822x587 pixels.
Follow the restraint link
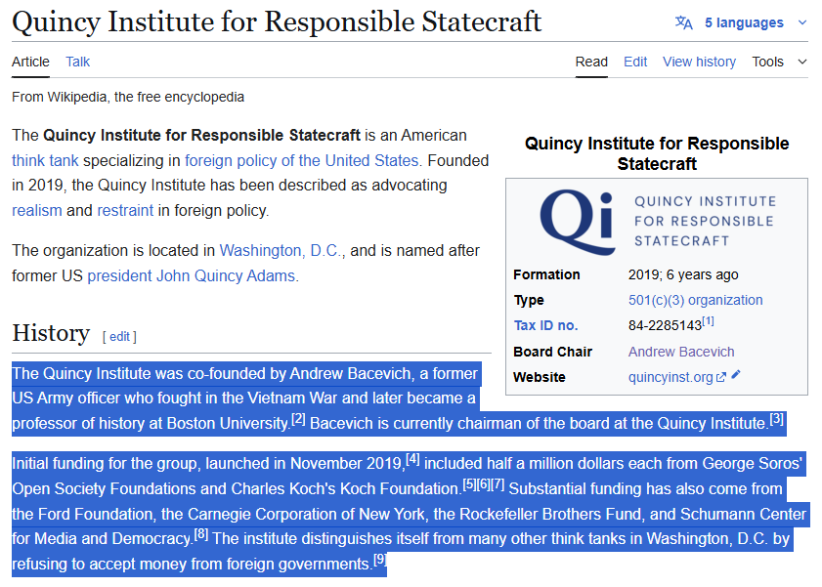pyautogui.click(x=125, y=211)
